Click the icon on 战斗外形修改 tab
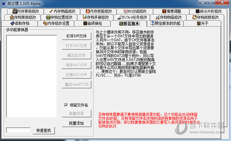 pyautogui.click(x=198, y=11)
